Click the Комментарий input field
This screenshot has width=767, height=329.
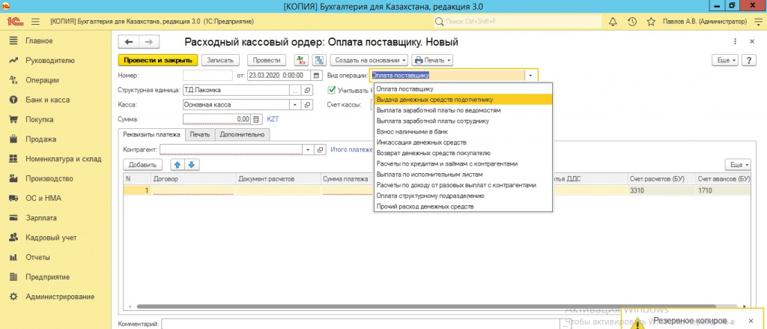[360, 324]
